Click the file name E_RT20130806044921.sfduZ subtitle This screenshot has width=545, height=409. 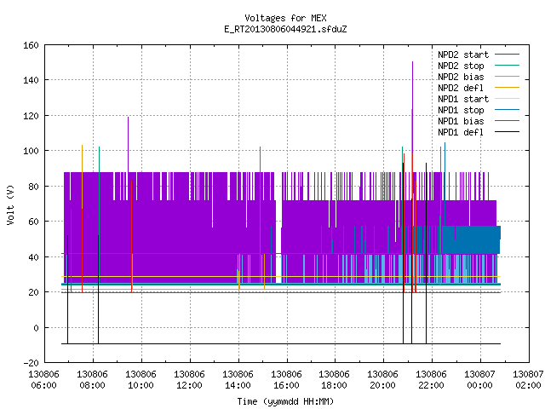286,29
